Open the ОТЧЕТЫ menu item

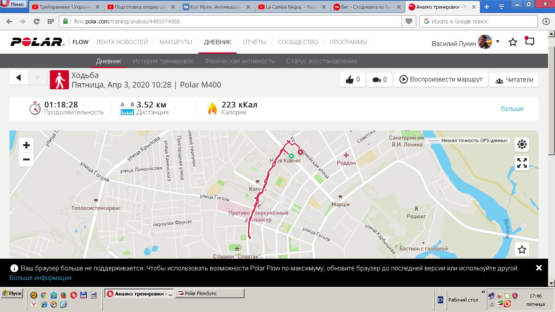click(x=254, y=42)
